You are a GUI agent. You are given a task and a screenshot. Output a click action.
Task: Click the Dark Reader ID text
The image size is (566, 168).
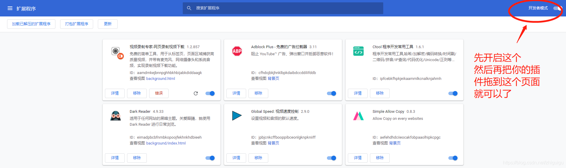tap(166, 137)
